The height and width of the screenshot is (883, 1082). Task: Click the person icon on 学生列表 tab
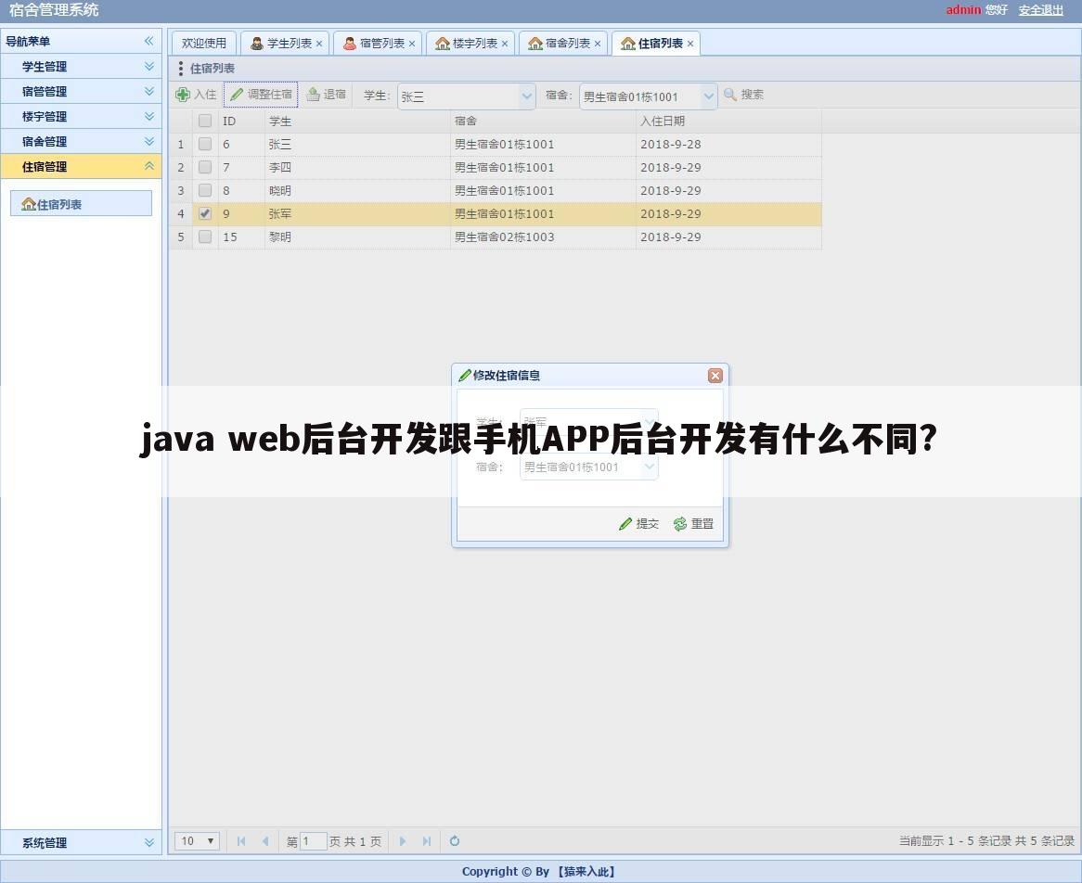point(257,44)
